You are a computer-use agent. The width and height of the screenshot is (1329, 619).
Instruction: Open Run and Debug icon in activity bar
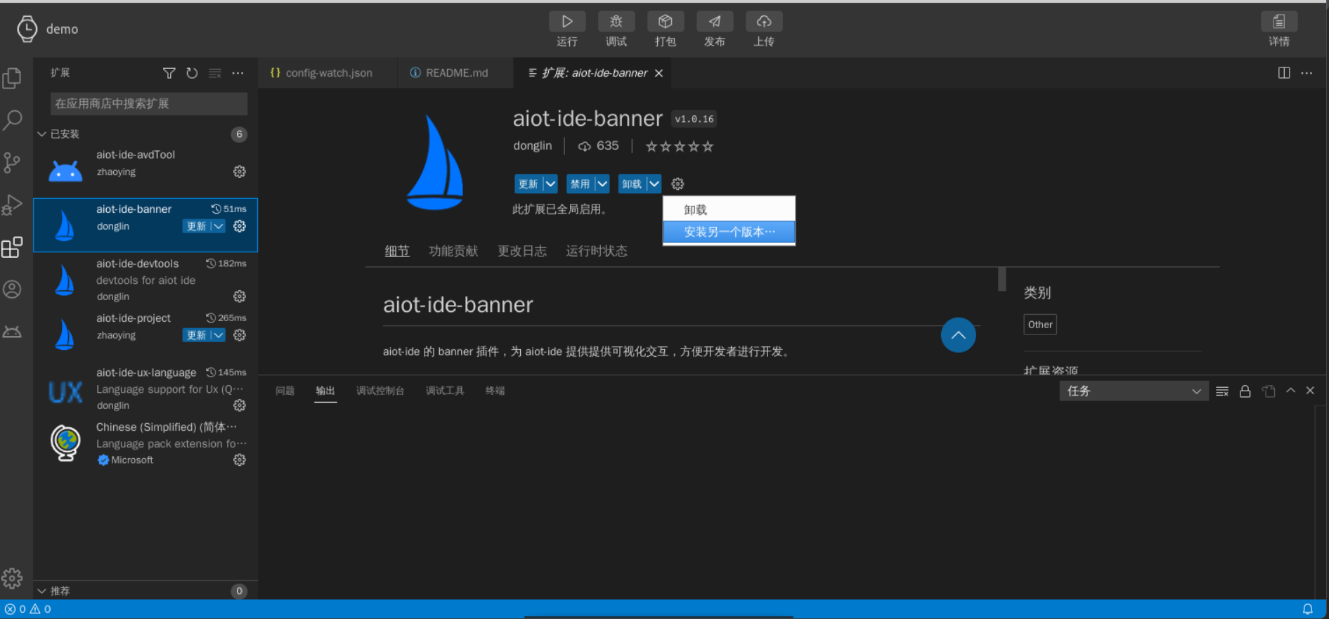(x=12, y=205)
